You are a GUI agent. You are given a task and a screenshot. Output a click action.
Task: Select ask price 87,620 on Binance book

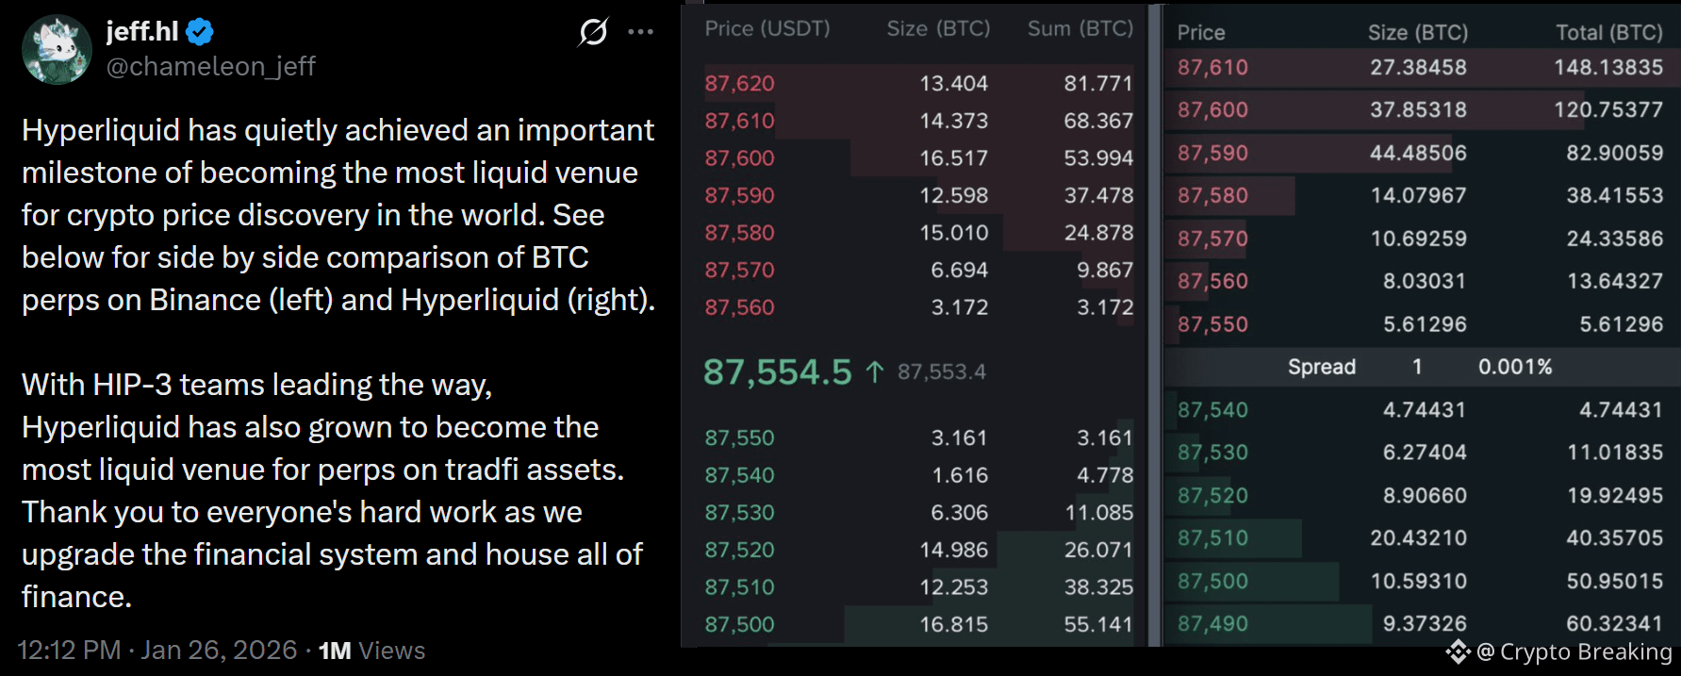pos(738,83)
